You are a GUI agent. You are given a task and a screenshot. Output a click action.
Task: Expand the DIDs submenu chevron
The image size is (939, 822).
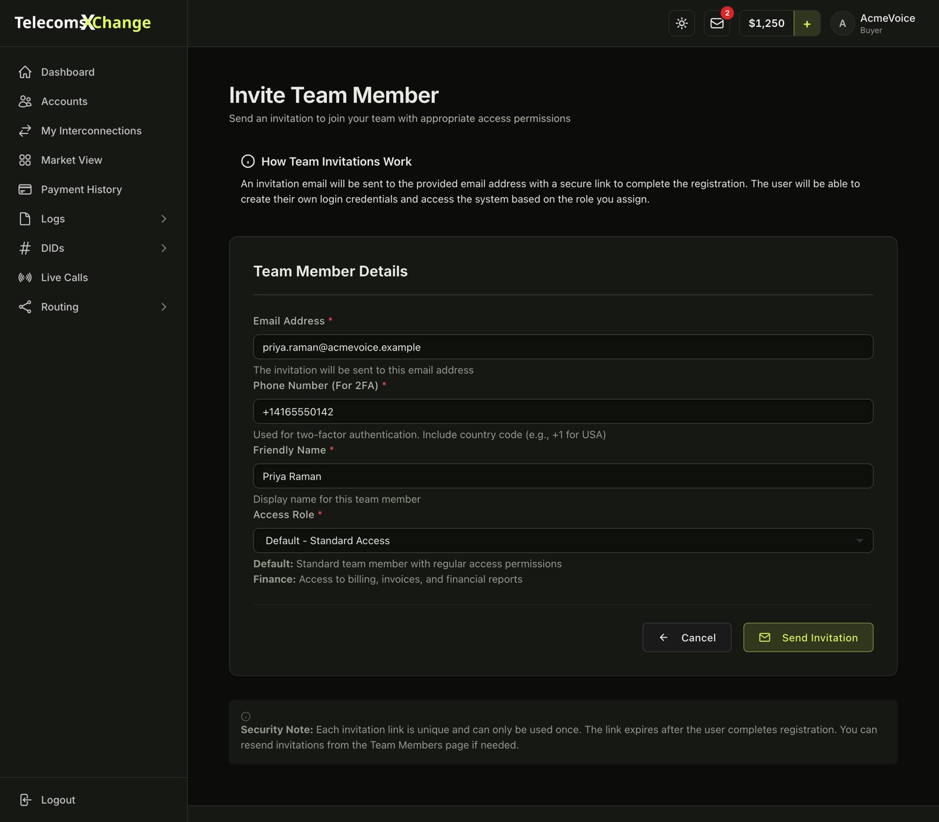[164, 248]
